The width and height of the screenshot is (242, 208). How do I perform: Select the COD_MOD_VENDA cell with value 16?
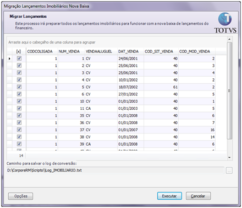point(197,130)
